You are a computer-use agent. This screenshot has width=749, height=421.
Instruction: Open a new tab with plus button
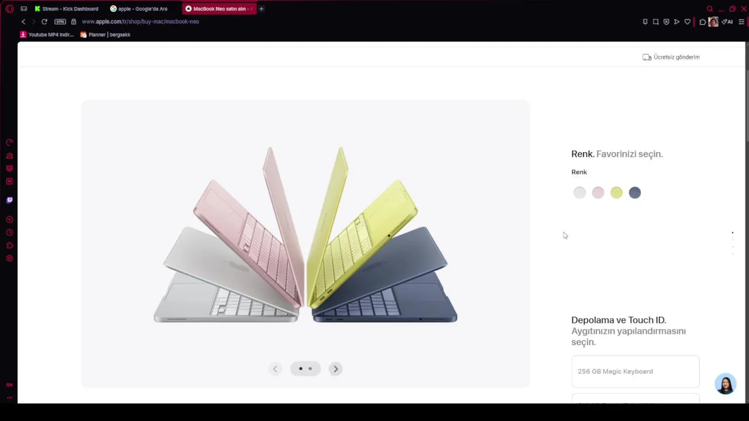point(262,9)
